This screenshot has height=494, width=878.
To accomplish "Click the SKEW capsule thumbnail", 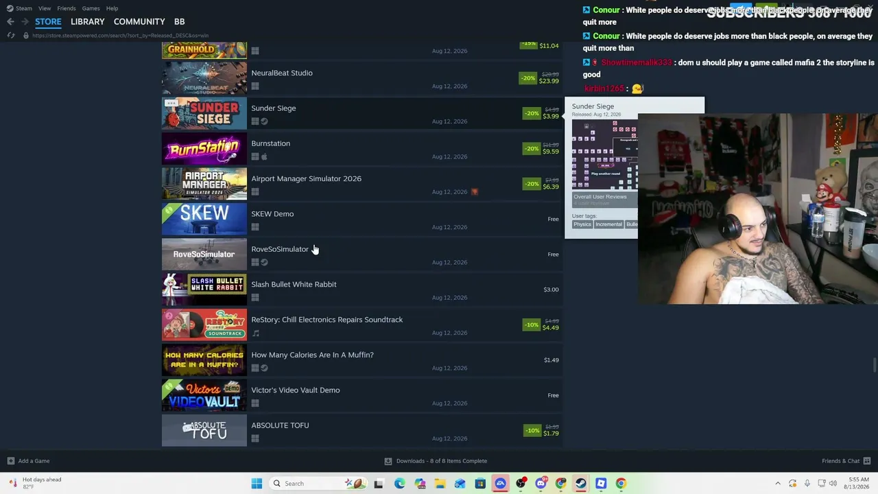I will [204, 220].
